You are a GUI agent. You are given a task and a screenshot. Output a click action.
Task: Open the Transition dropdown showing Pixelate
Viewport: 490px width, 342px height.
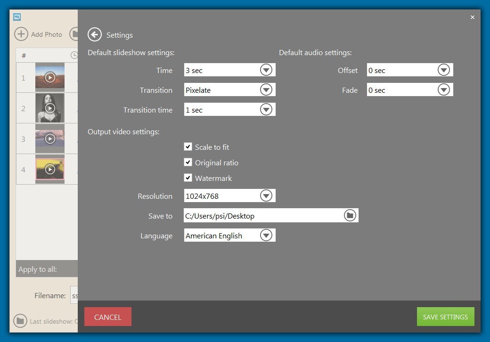[x=266, y=90]
